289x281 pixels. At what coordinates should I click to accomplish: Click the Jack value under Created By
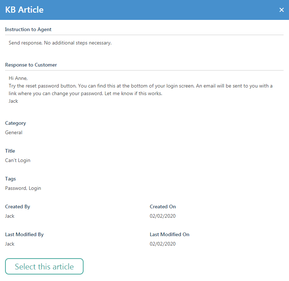click(x=9, y=216)
